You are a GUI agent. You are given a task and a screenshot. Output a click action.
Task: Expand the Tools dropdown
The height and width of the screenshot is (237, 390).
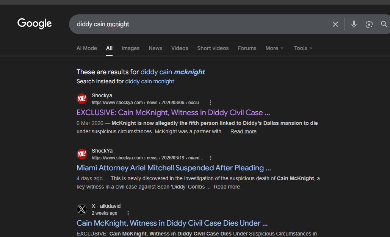(303, 48)
